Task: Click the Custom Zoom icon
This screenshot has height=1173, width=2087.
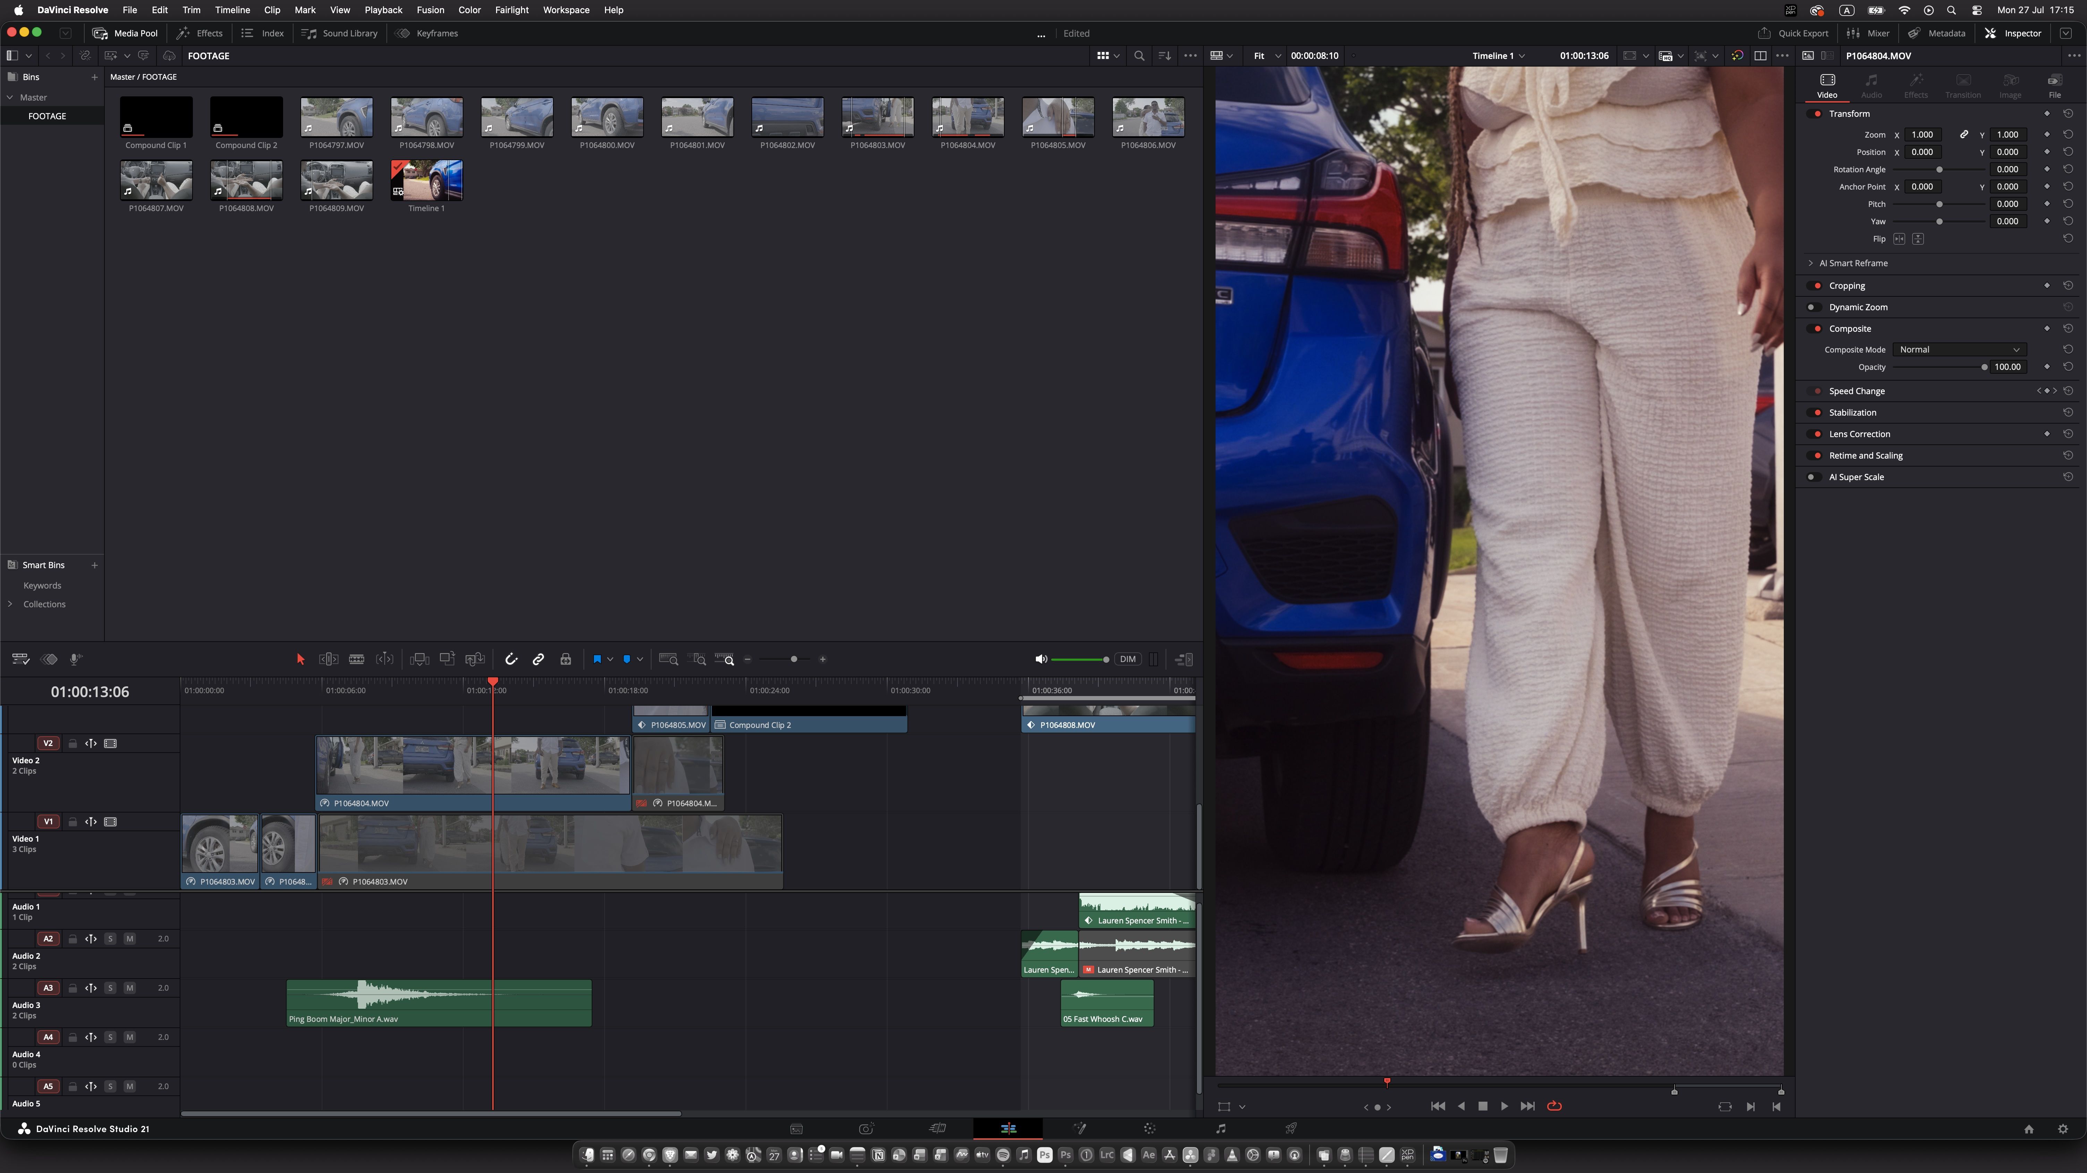Action: (724, 660)
